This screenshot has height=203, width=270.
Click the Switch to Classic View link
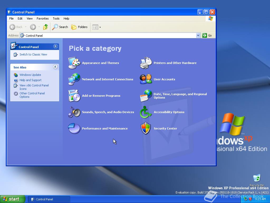pos(33,54)
